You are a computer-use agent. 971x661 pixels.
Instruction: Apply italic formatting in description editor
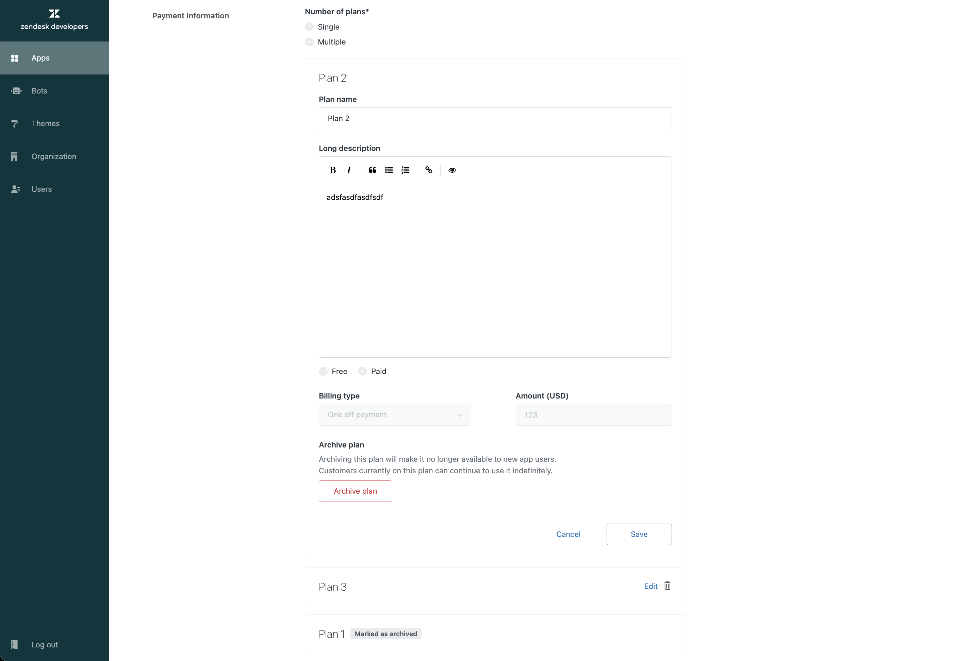(349, 170)
